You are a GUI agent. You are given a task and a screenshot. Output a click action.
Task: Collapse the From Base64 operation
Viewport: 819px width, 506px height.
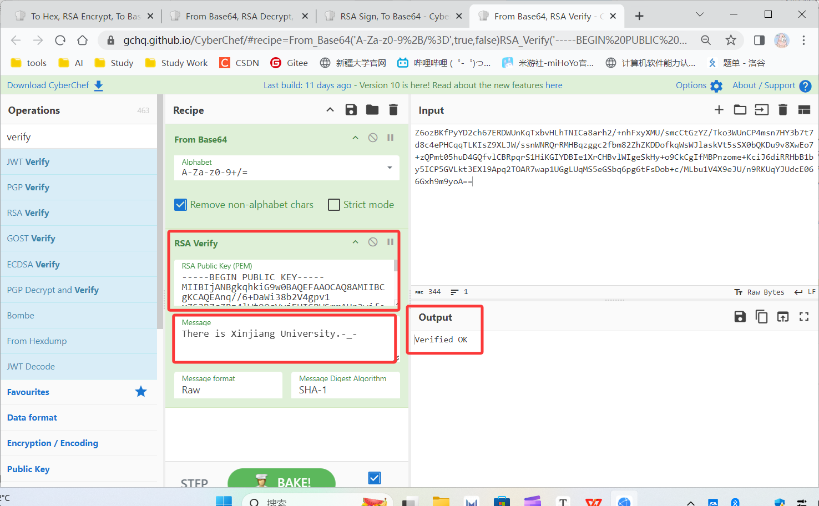[x=356, y=138]
